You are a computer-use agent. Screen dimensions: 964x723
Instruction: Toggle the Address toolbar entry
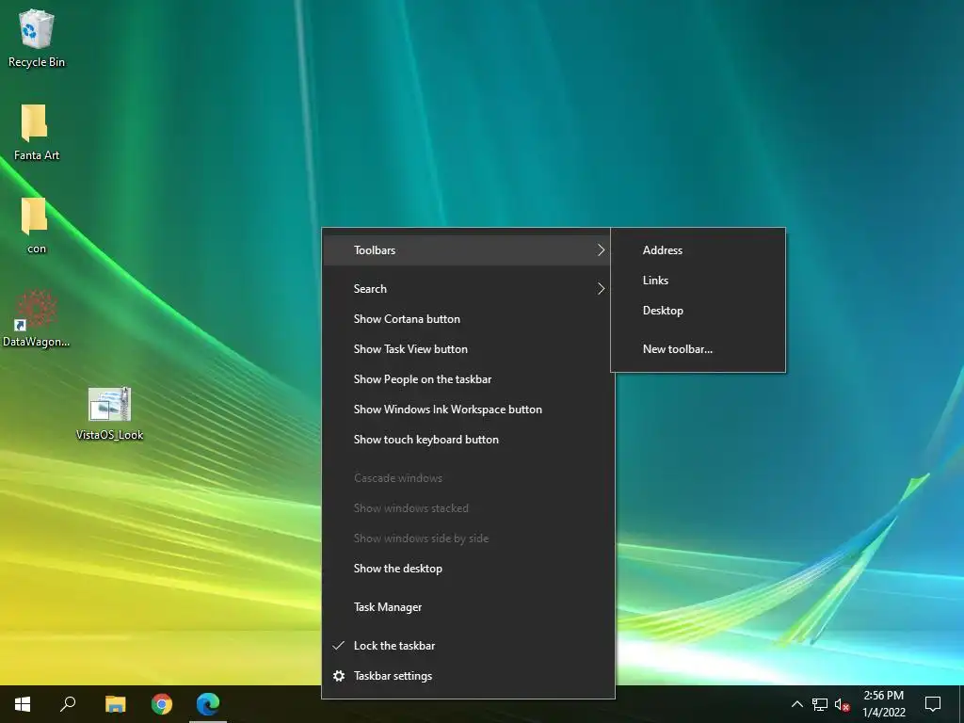point(698,250)
